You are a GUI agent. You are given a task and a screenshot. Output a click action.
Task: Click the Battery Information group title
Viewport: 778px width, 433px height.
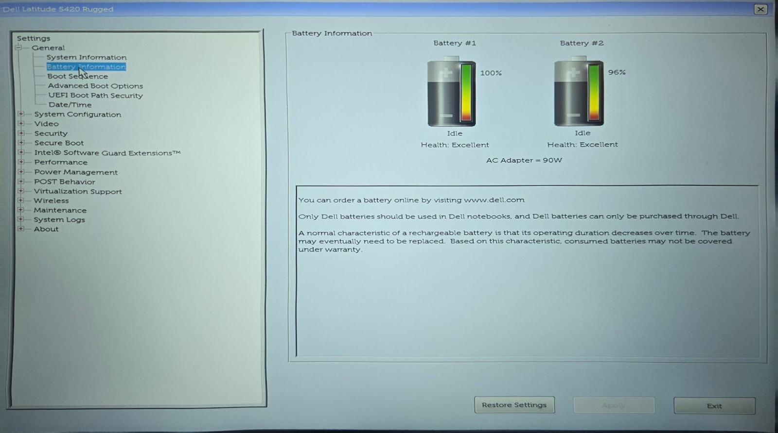[332, 33]
